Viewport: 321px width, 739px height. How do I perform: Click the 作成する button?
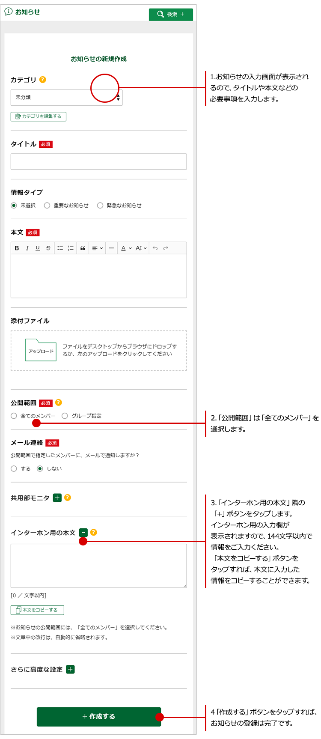pyautogui.click(x=99, y=716)
